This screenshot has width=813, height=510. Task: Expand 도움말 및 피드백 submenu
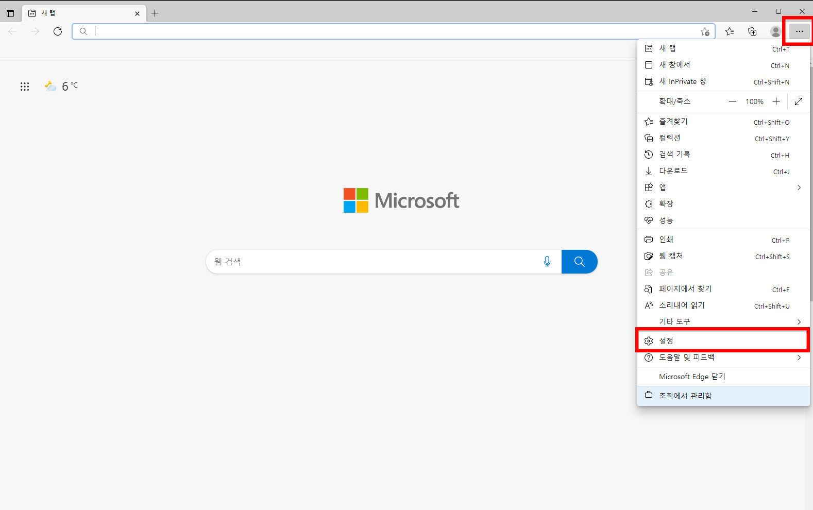[x=723, y=358]
